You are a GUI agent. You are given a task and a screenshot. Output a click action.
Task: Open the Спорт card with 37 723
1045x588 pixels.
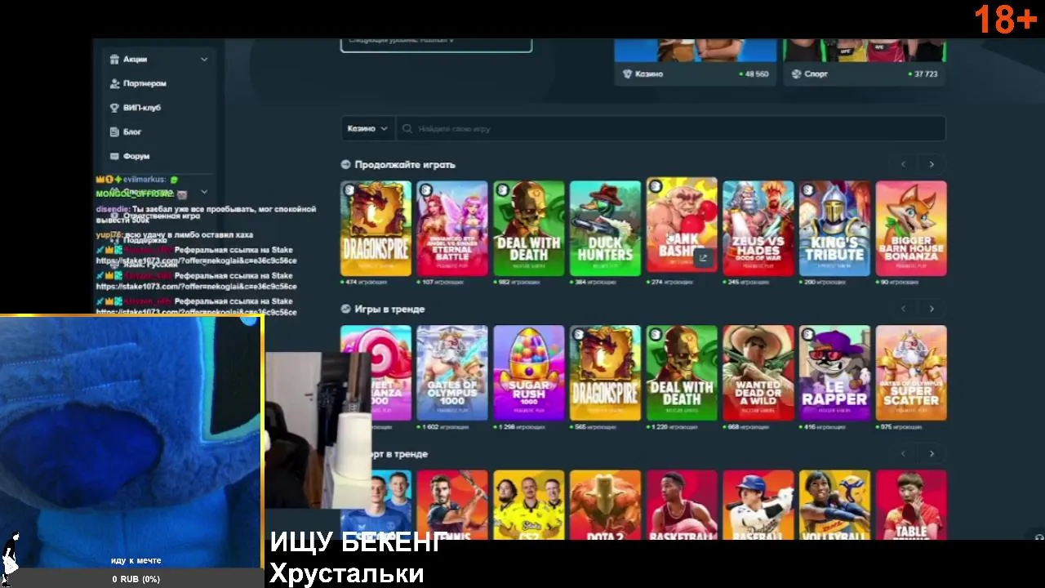(x=865, y=62)
